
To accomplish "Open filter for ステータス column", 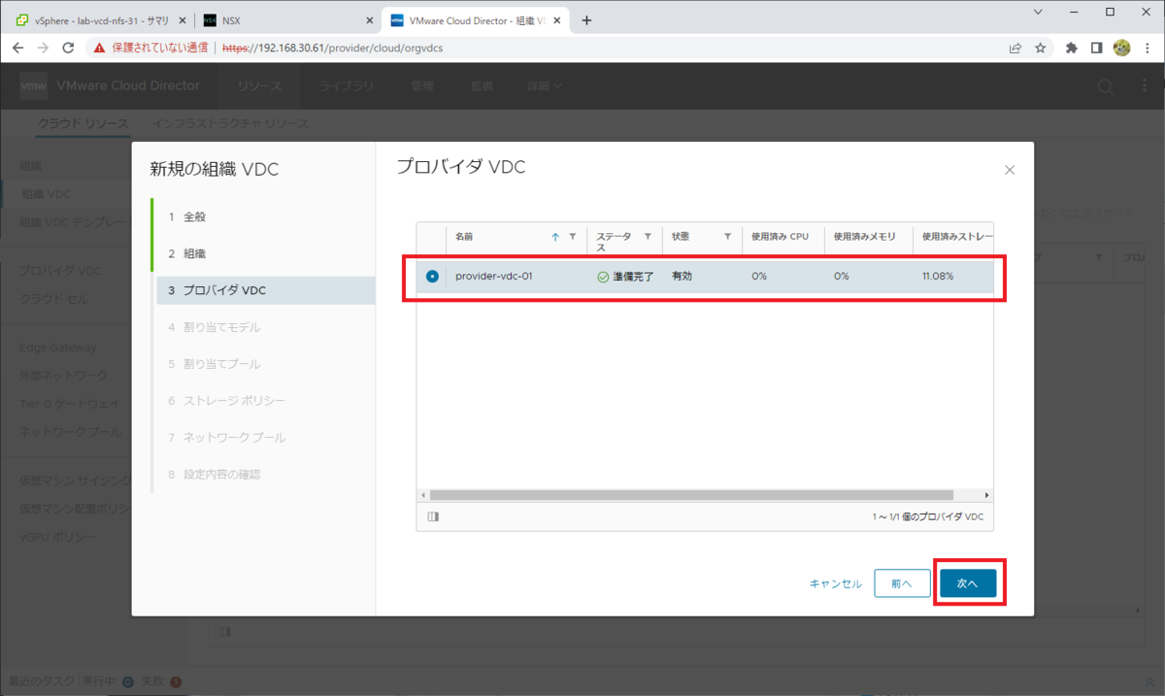I will [x=648, y=236].
